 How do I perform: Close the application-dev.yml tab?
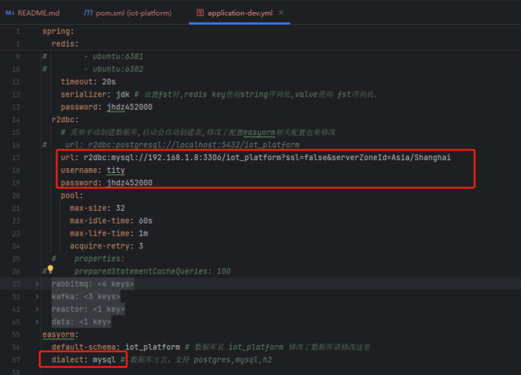point(281,12)
